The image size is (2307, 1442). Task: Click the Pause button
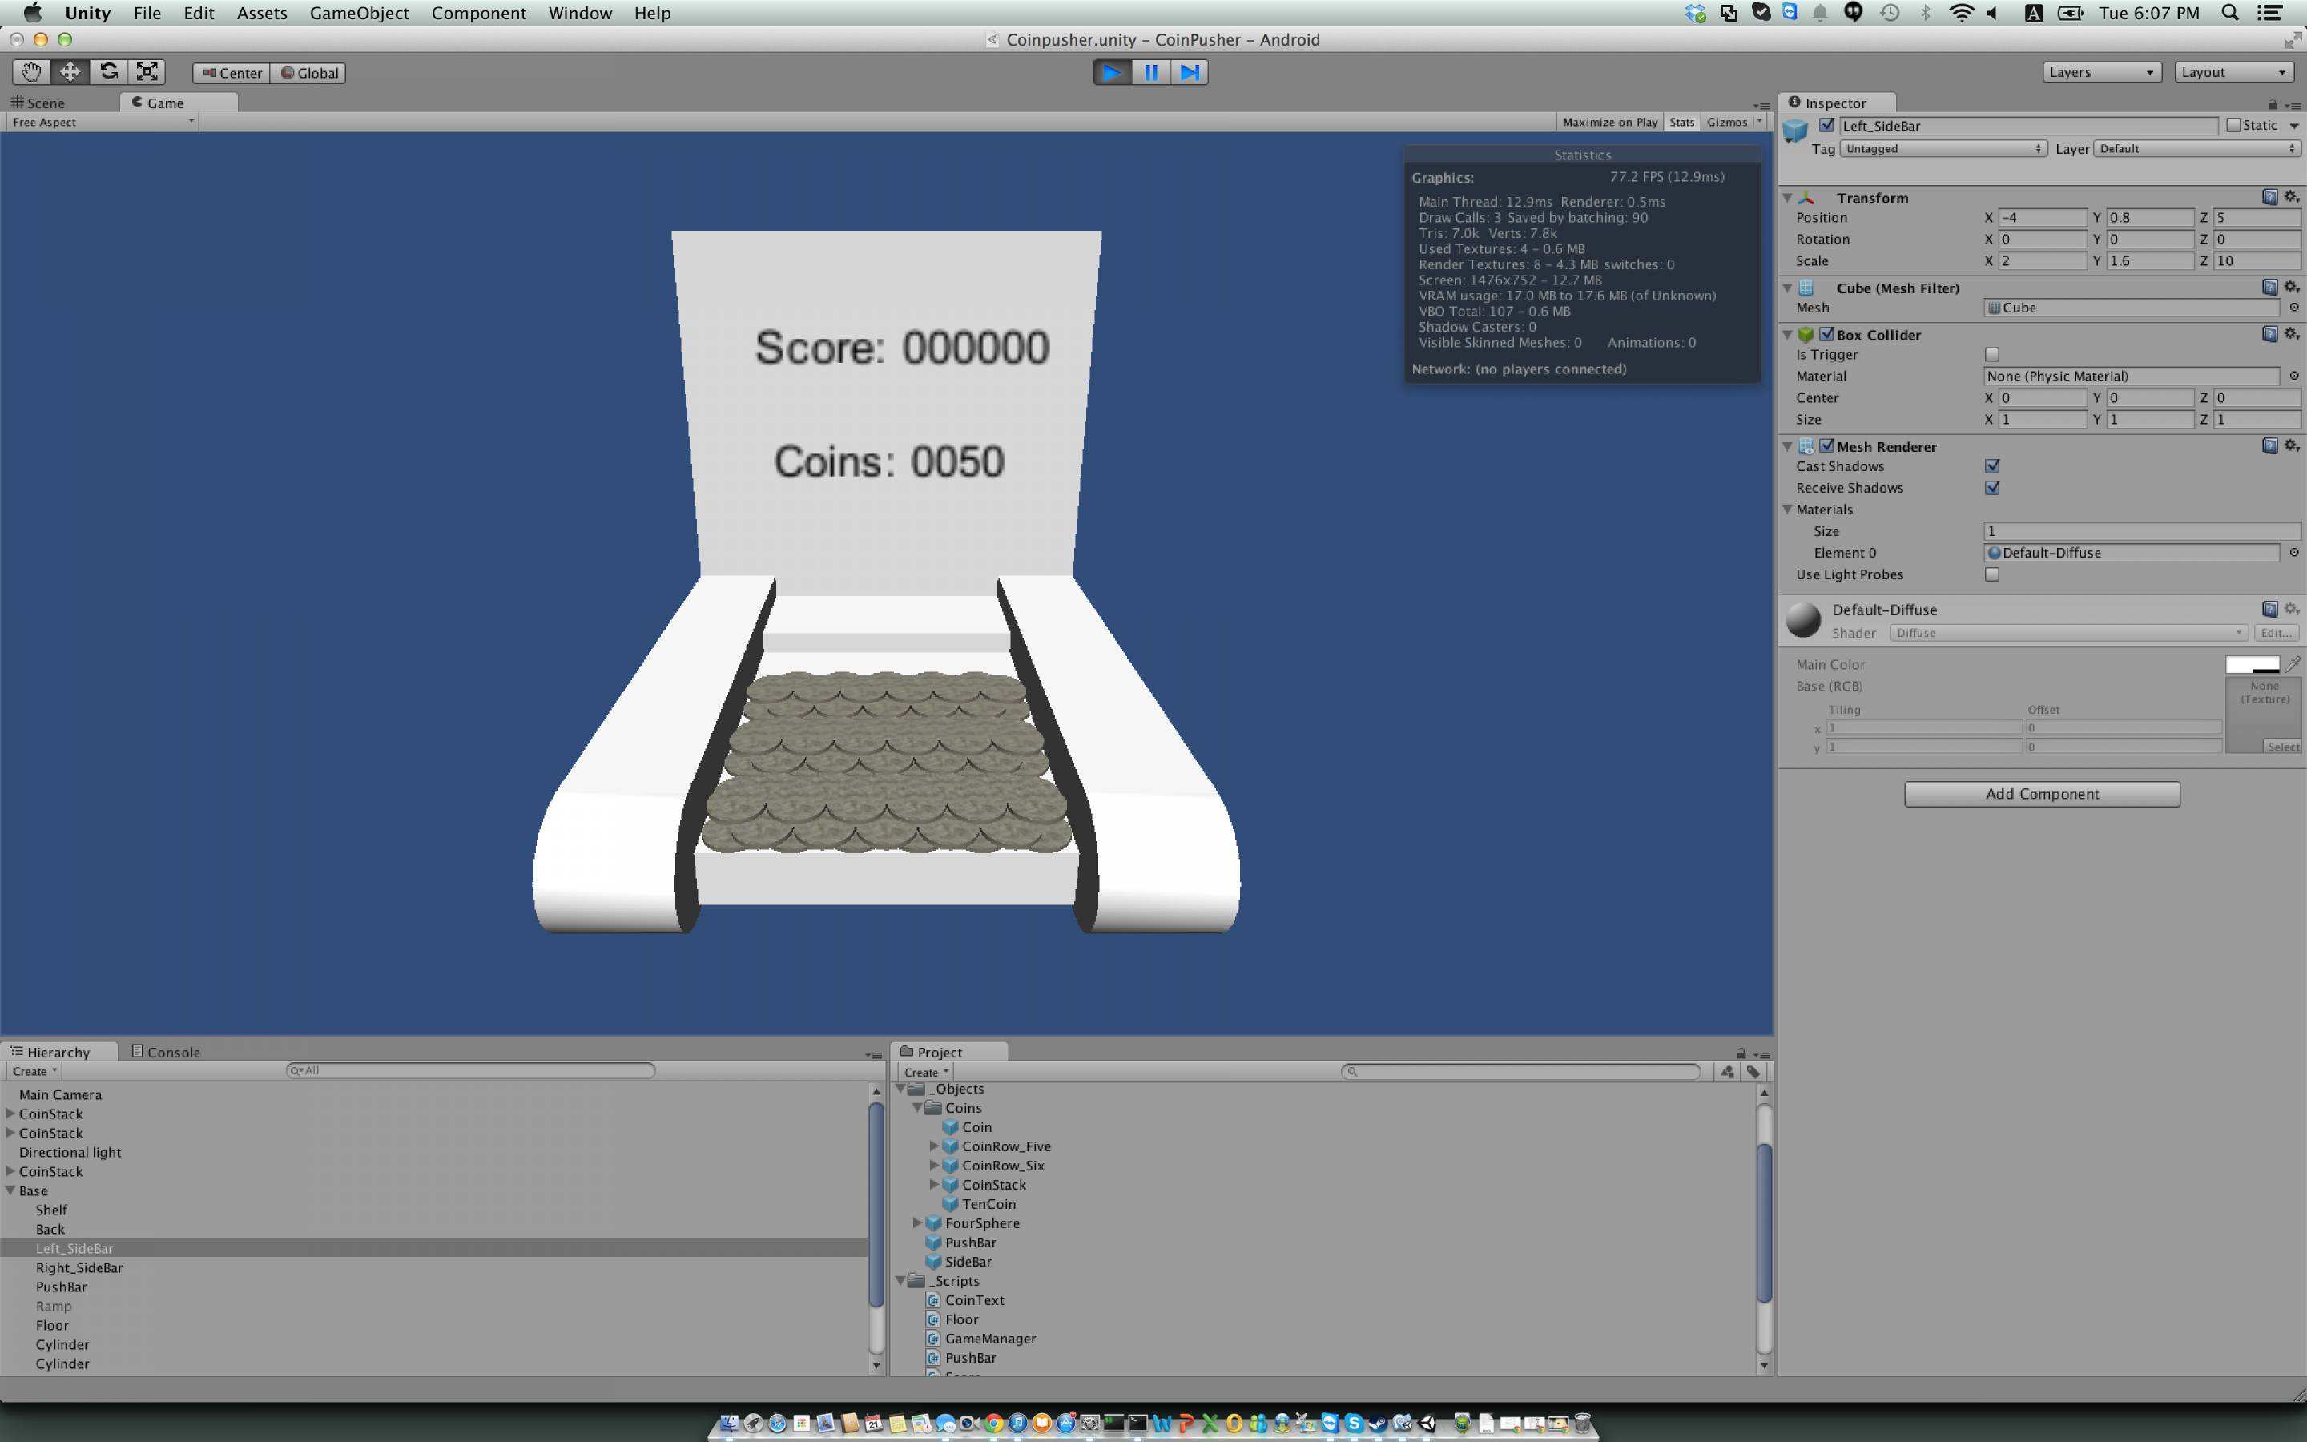(1150, 72)
